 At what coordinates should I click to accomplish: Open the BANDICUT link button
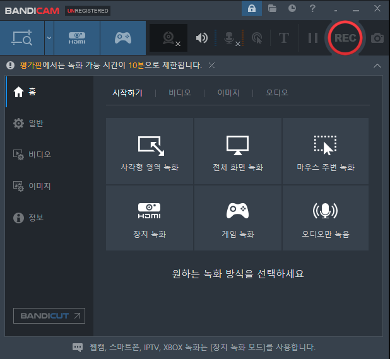(49, 315)
